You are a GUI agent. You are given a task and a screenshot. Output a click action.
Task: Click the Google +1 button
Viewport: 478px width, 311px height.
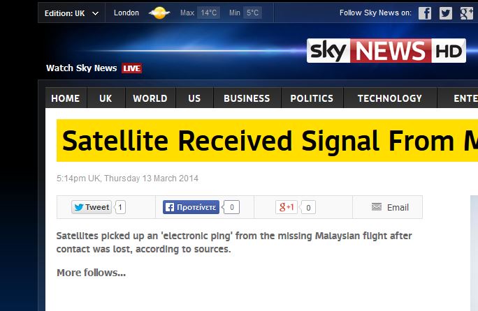(x=287, y=207)
